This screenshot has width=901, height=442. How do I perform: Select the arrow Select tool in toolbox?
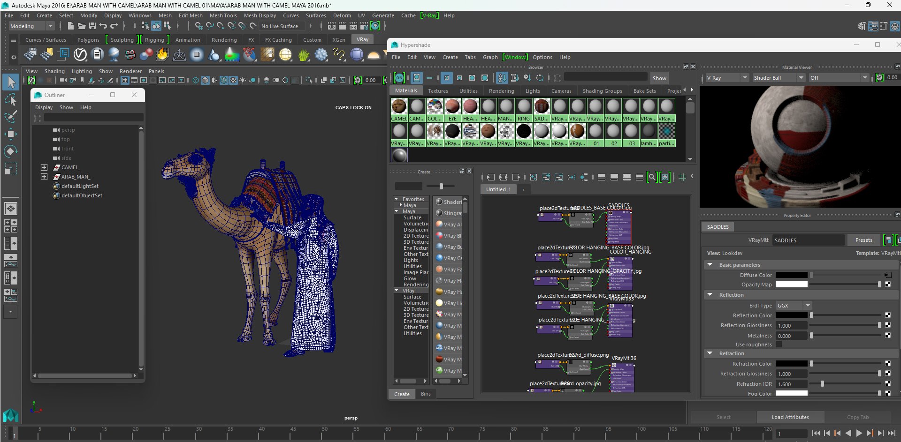11,82
